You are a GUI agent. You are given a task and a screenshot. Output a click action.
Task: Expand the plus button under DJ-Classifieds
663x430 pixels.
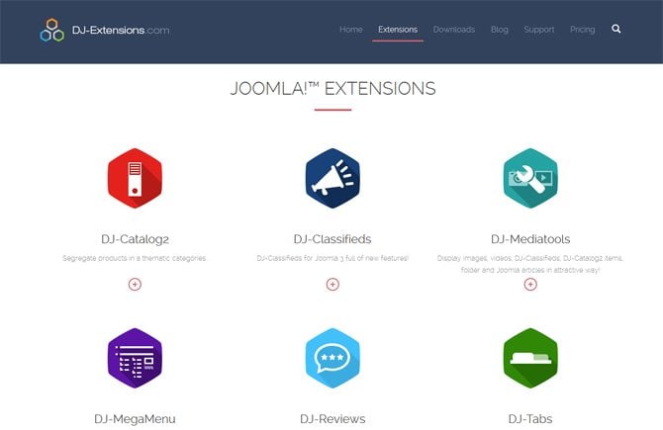click(x=332, y=284)
